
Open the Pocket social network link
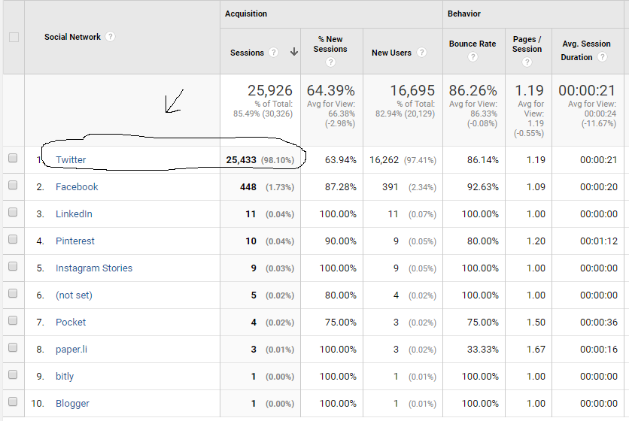tap(71, 322)
